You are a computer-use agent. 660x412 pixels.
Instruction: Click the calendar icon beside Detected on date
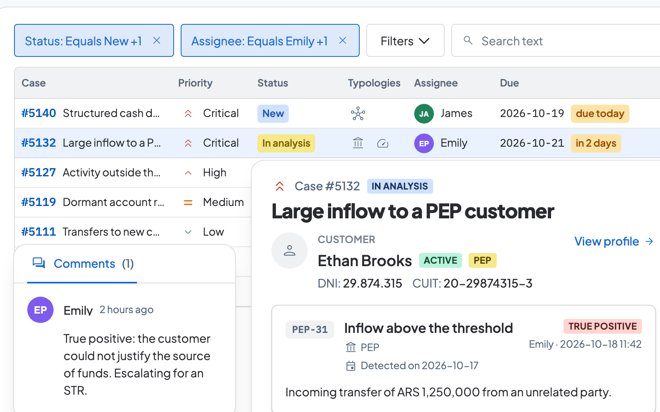(x=351, y=366)
